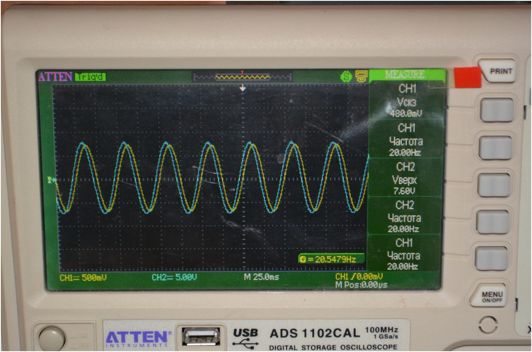532x352 pixels.
Task: Click the USB symbol on the front panel
Action: 245,338
